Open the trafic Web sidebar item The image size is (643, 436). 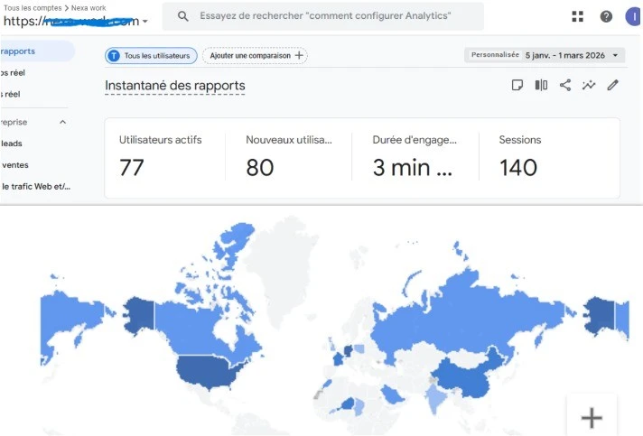pyautogui.click(x=36, y=187)
